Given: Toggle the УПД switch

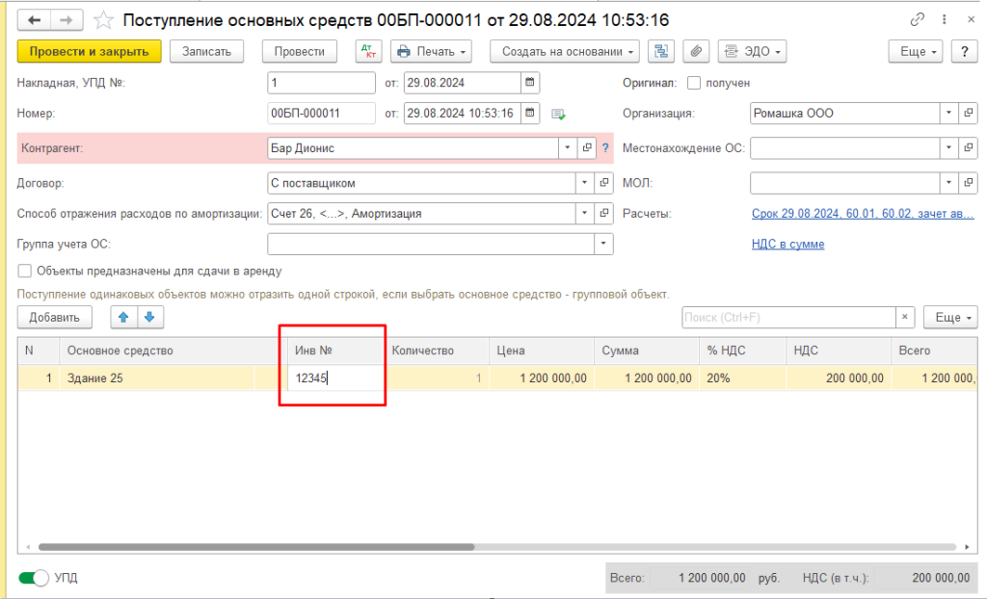Looking at the screenshot, I should 36,578.
